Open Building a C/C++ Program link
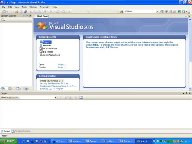This screenshot has width=192, height=144. (x=51, y=89)
